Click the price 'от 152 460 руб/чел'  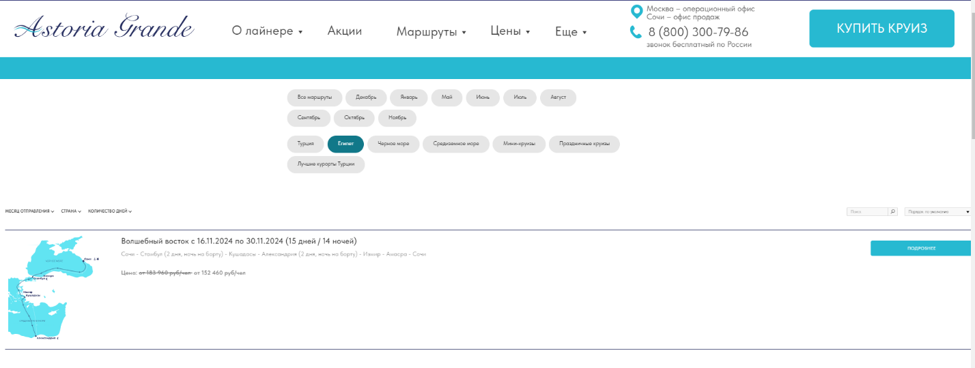219,273
